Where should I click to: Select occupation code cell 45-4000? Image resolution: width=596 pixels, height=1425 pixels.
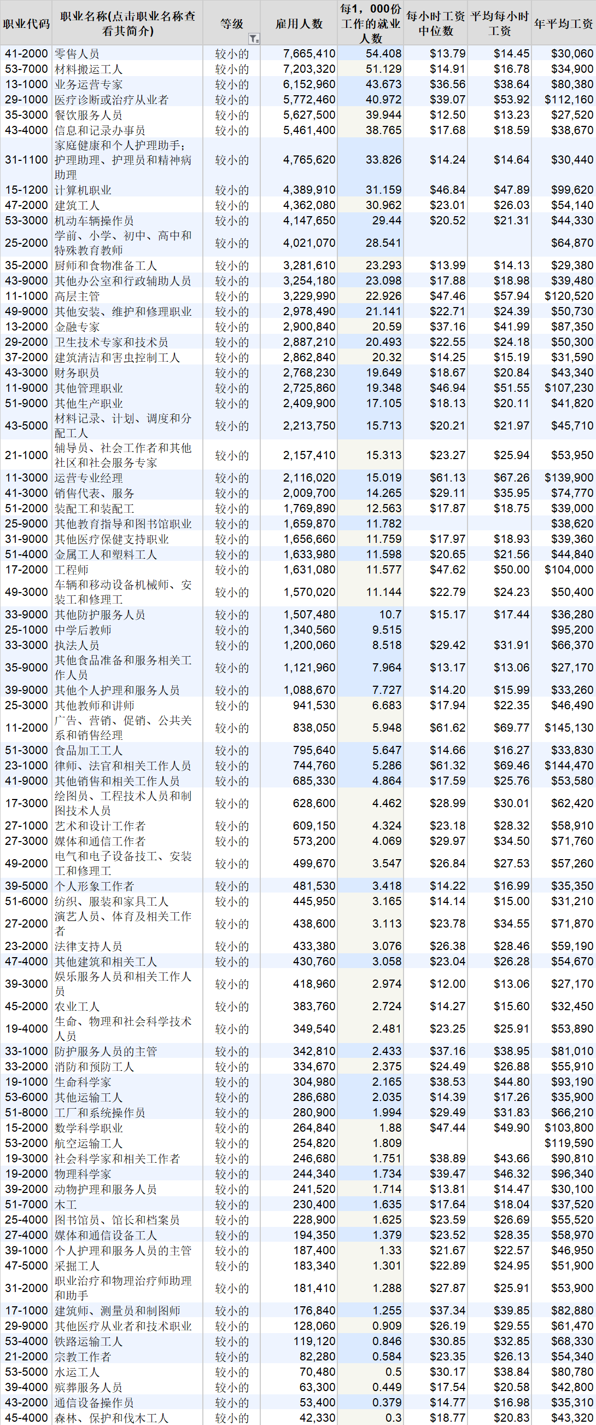point(26,1418)
